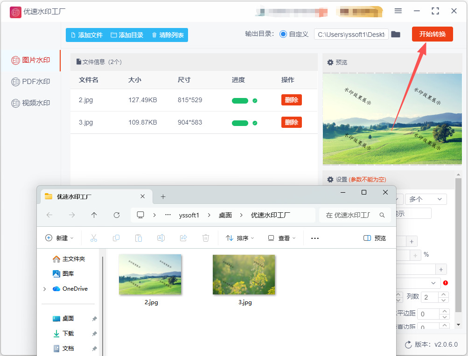The width and height of the screenshot is (468, 356).
Task: Click the delete trash icon in Explorer toolbar
Action: [x=206, y=238]
